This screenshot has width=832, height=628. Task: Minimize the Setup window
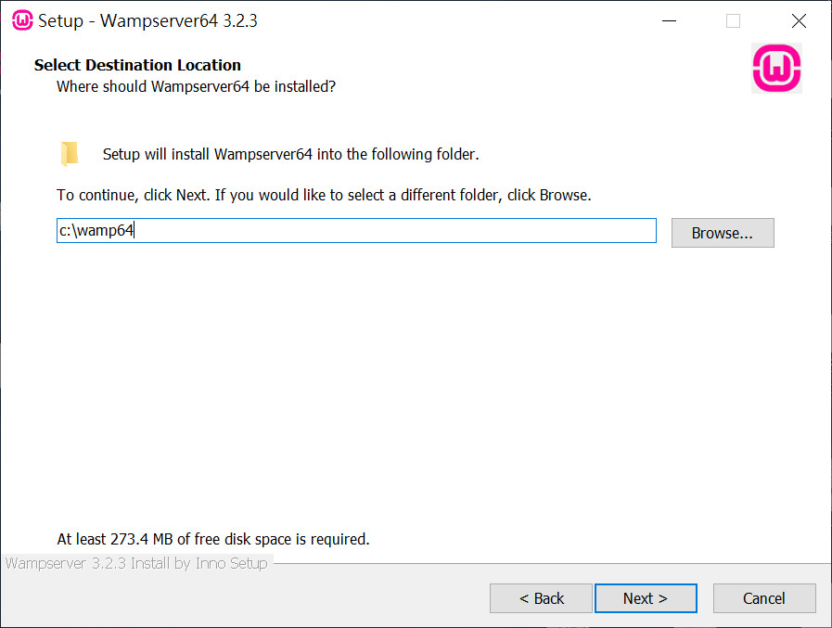669,20
